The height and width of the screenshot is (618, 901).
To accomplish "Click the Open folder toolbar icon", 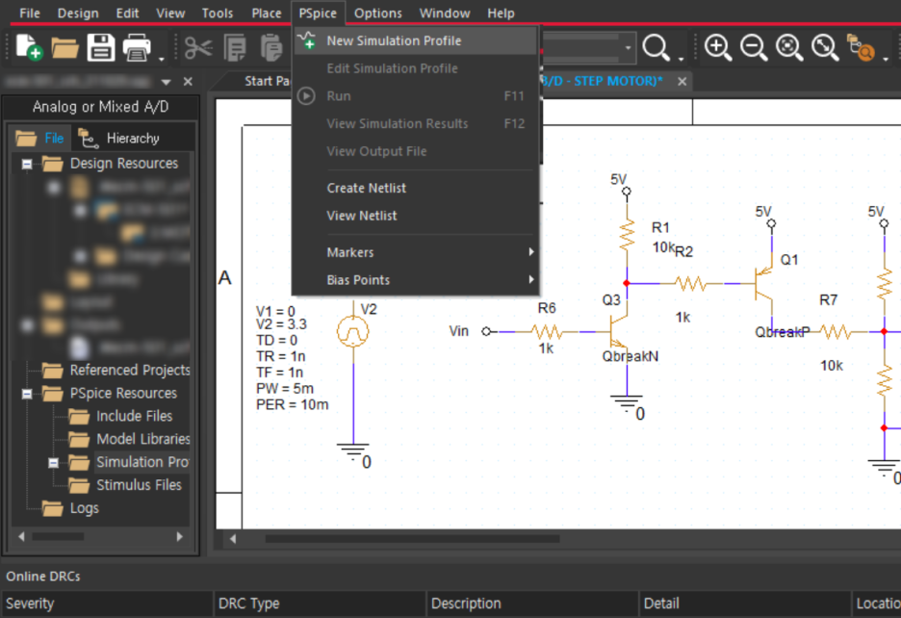I will (x=64, y=48).
